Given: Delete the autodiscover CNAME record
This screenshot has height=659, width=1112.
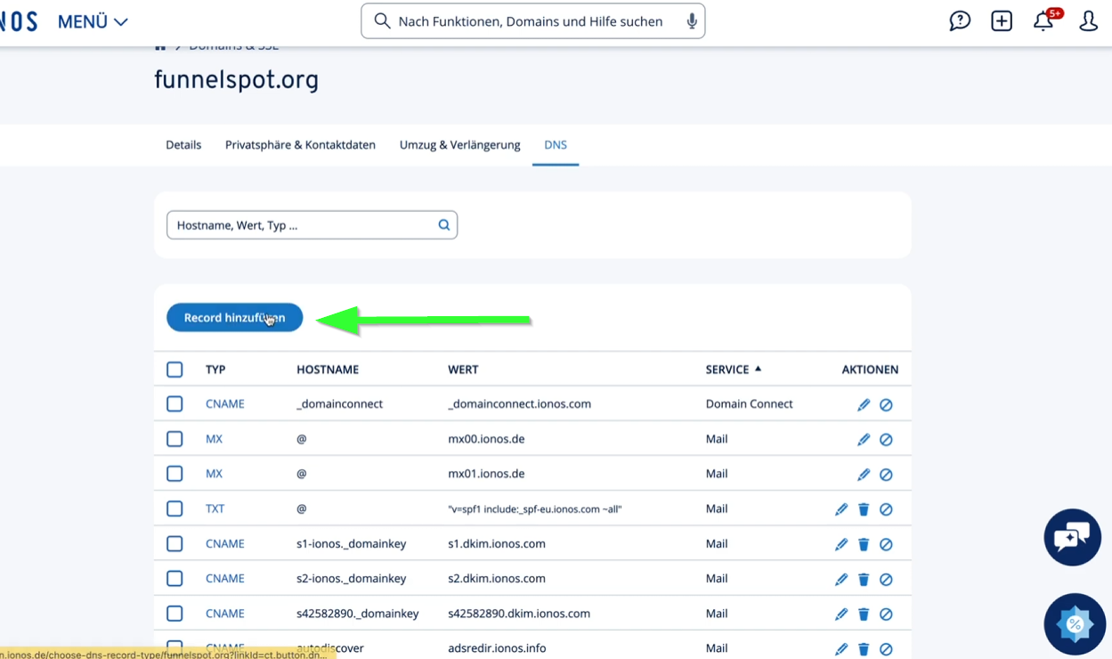Looking at the screenshot, I should [864, 649].
